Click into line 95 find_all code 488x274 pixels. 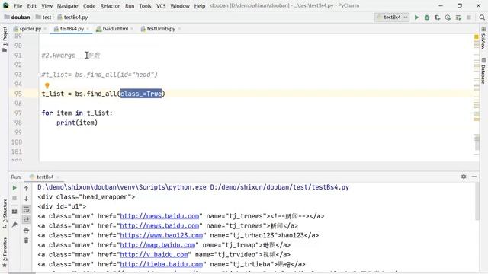(x=104, y=94)
